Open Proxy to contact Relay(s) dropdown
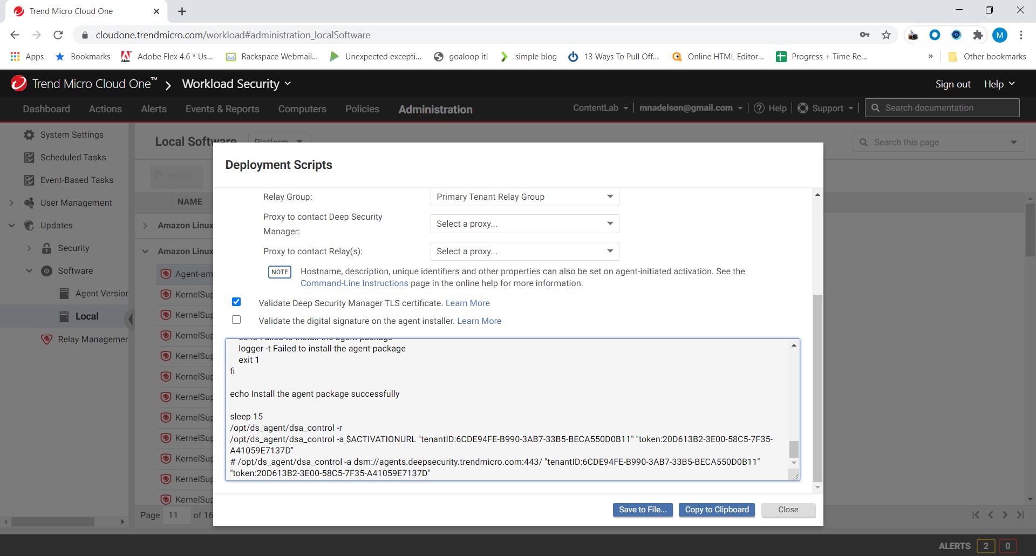Screen dimensions: 1036x556 coord(524,251)
